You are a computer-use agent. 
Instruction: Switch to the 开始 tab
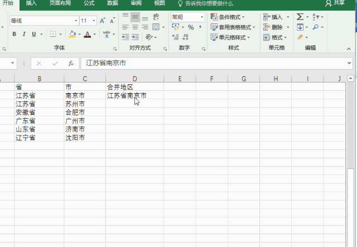[x=8, y=3]
